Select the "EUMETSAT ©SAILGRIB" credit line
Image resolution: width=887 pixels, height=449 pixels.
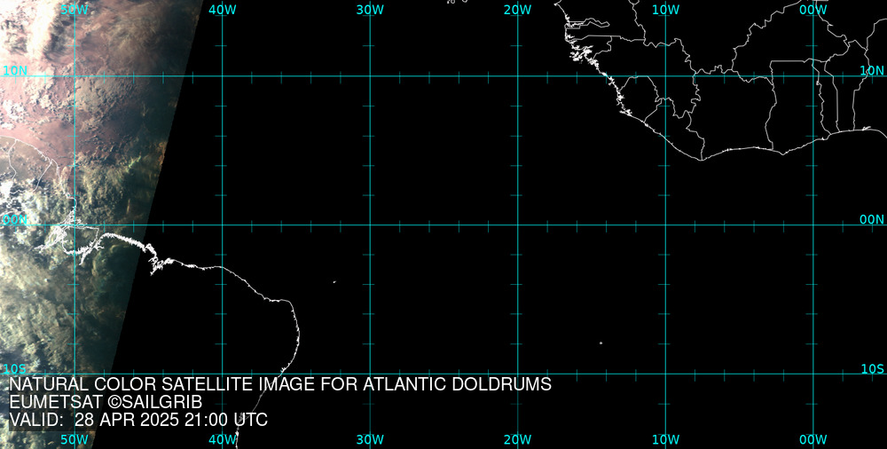click(106, 402)
